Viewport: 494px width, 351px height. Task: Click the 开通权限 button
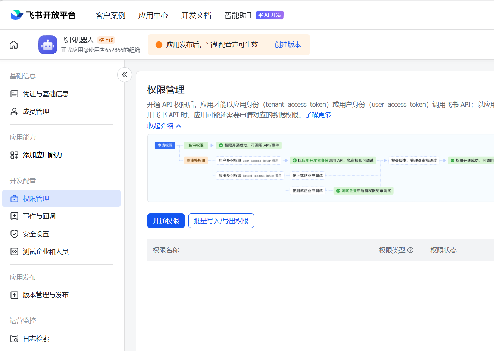pyautogui.click(x=166, y=221)
